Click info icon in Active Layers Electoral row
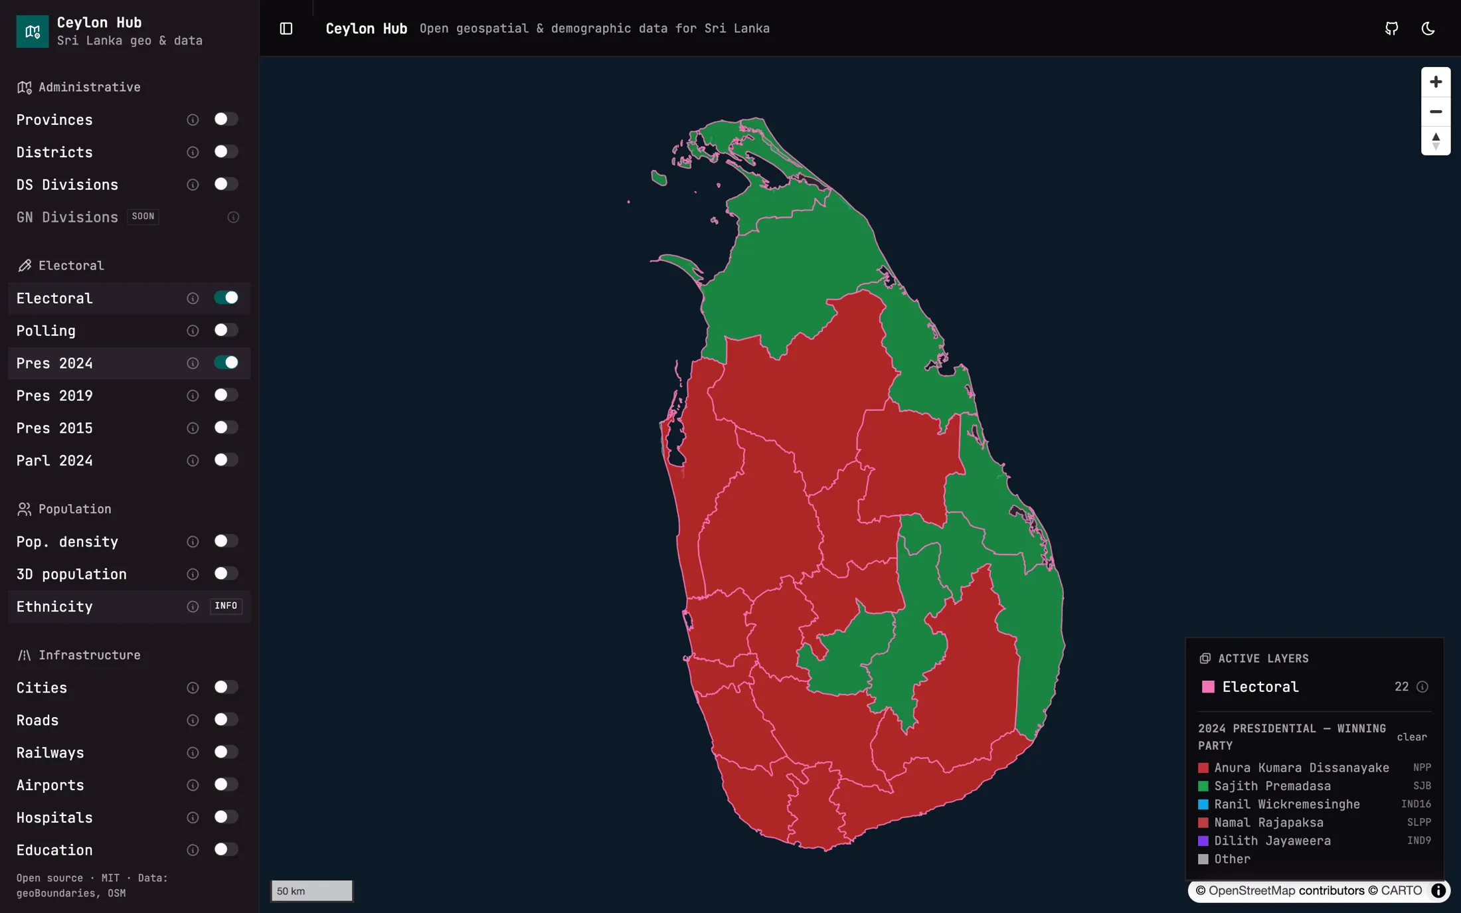Viewport: 1461px width, 913px height. [1422, 687]
